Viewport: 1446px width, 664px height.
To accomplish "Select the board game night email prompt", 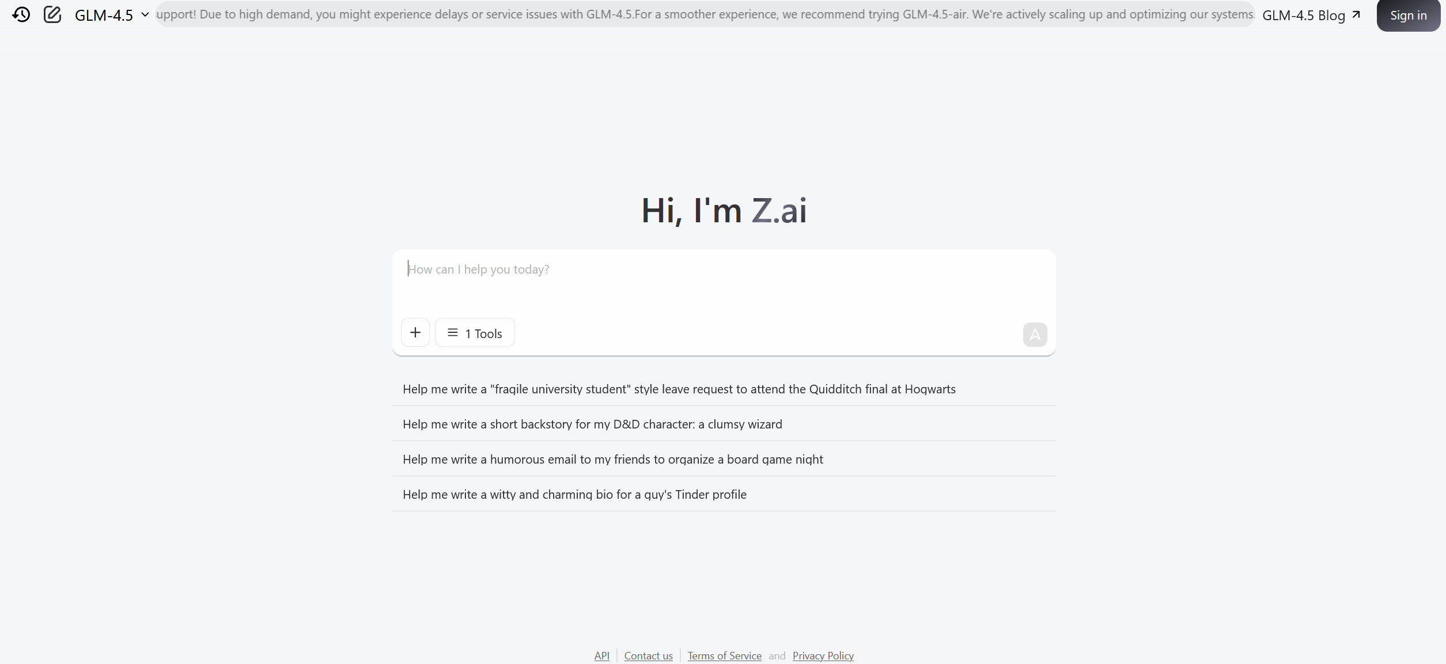I will 724,459.
